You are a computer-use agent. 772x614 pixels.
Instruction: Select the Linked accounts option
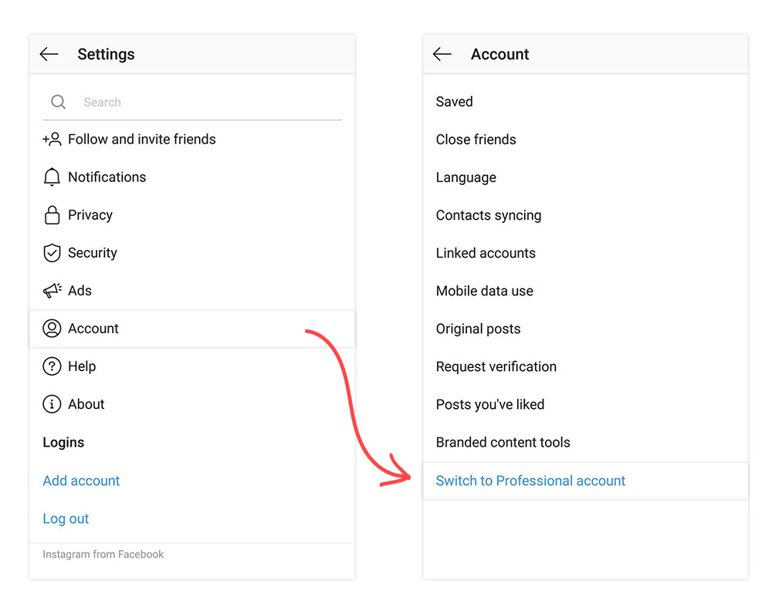pyautogui.click(x=585, y=253)
